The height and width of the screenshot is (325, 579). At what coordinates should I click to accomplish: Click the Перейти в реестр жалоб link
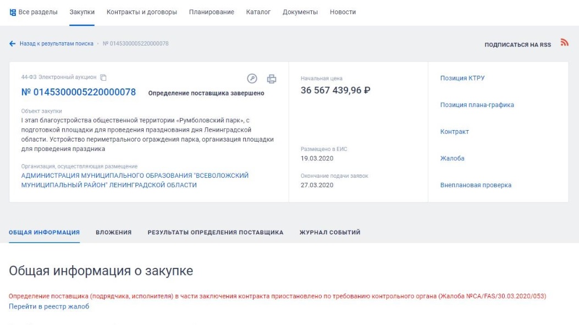[x=49, y=306]
